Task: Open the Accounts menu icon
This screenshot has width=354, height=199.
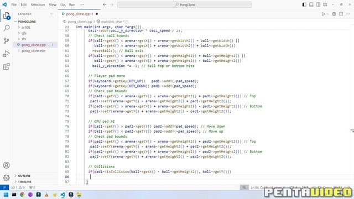Action: click(x=6, y=165)
